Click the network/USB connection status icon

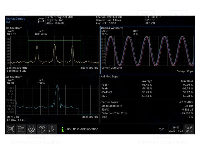click(162, 129)
